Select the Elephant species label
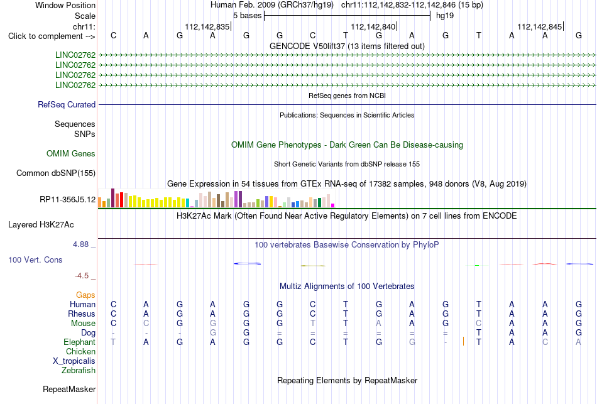The width and height of the screenshot is (597, 404). coord(79,342)
